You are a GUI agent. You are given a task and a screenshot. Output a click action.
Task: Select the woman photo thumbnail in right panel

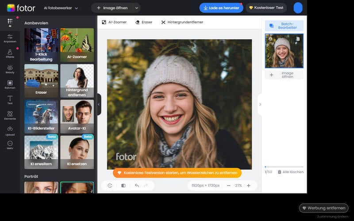[x=284, y=51]
